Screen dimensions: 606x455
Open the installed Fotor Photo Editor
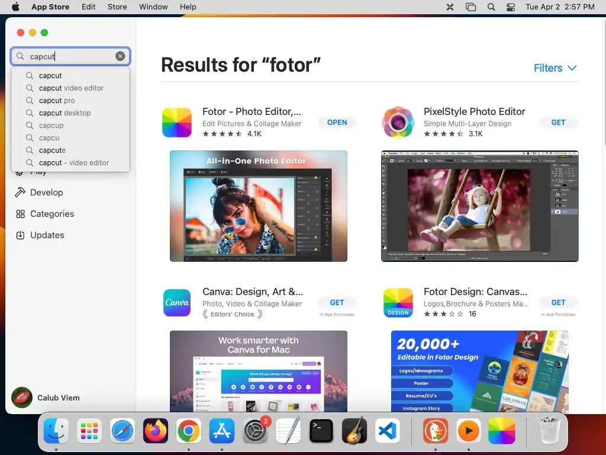point(337,123)
